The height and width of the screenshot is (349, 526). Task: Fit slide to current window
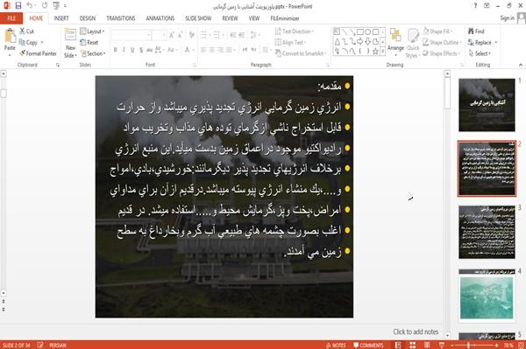[521, 345]
